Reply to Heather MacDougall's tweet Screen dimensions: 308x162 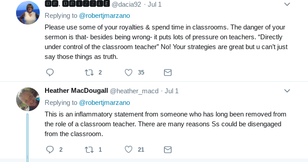[50, 150]
